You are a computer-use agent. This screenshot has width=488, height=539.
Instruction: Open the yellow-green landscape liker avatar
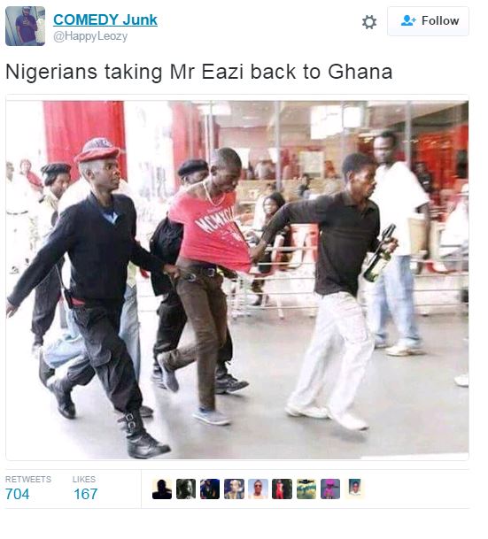306,489
